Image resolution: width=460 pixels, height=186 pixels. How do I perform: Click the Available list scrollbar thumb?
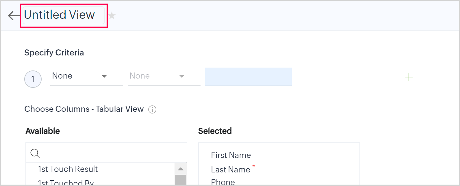[x=181, y=180]
